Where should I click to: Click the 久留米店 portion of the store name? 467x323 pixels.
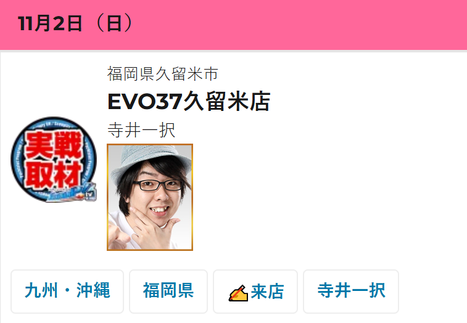pyautogui.click(x=226, y=102)
